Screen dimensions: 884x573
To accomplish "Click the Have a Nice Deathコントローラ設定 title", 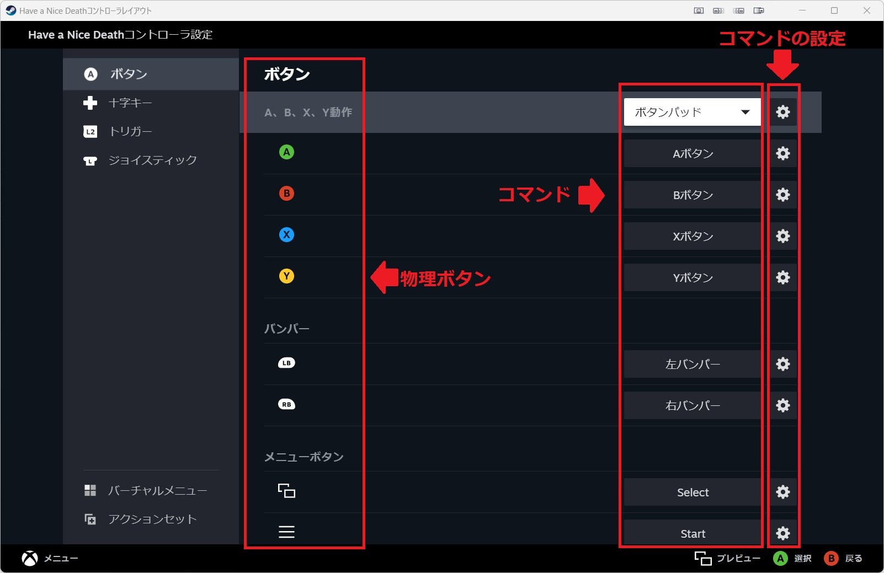I will (x=120, y=35).
